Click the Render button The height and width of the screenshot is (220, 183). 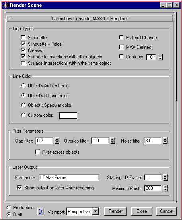115,211
